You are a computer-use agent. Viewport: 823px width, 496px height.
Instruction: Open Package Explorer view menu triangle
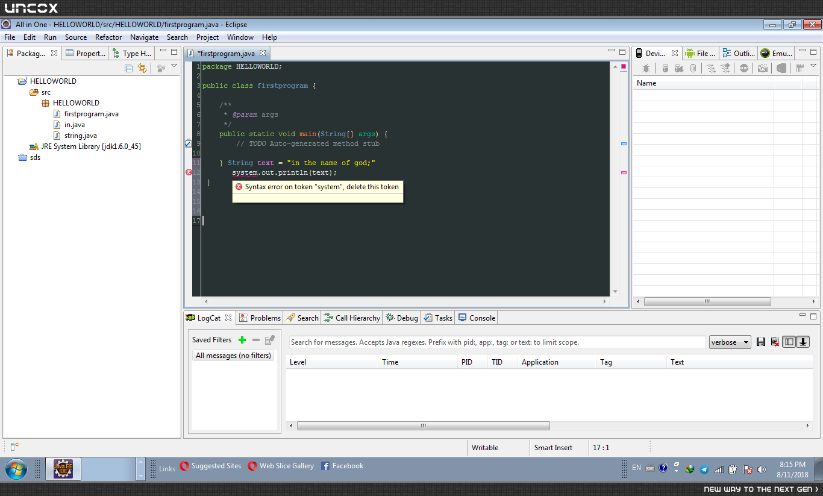pyautogui.click(x=174, y=66)
